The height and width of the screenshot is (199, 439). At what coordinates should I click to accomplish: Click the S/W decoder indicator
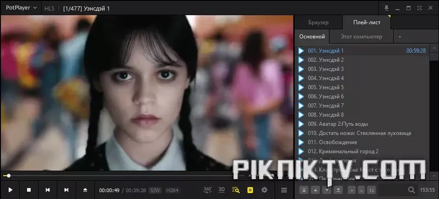155,190
